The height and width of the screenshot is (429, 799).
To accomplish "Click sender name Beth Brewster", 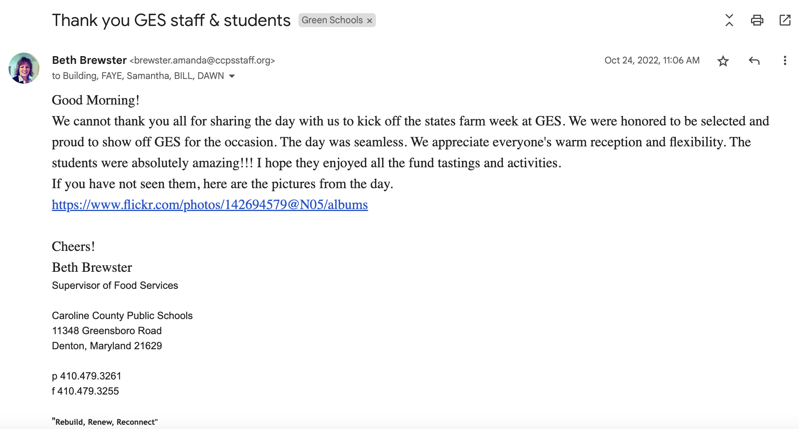I will click(89, 60).
